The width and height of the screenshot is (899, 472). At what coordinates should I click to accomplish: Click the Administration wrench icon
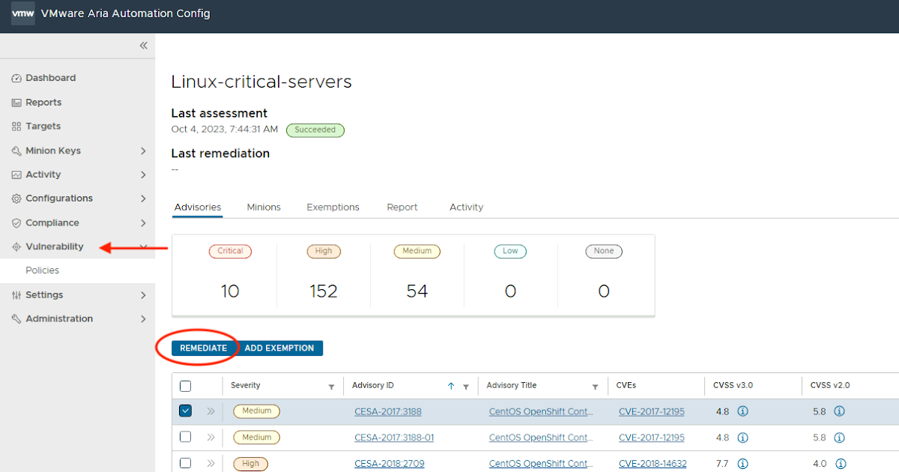16,319
